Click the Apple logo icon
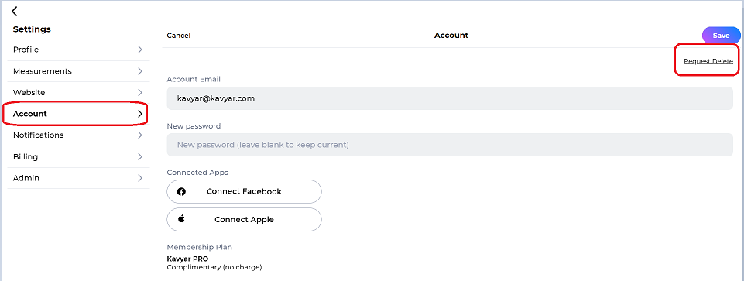 pyautogui.click(x=181, y=219)
